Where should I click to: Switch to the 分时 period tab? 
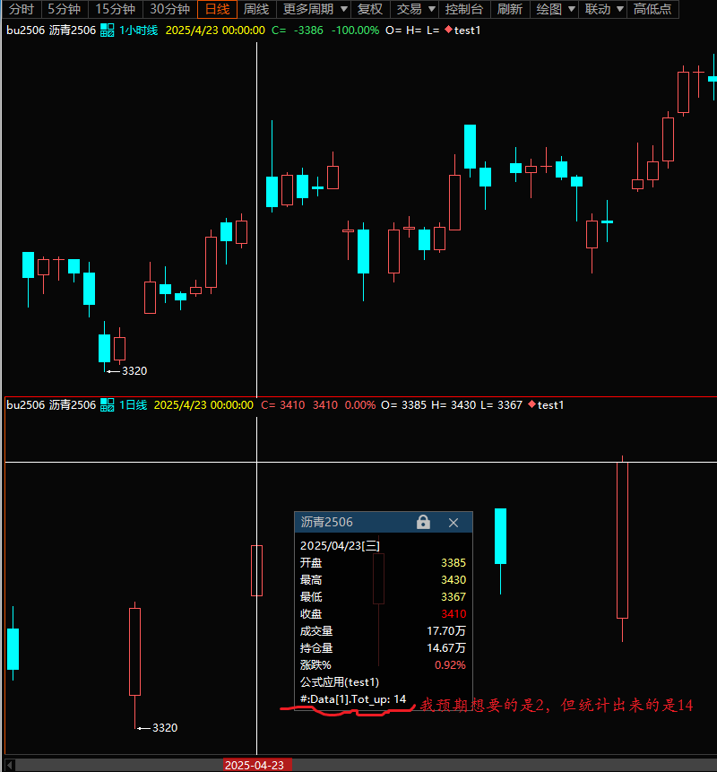tap(22, 9)
